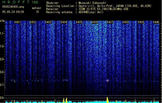Click the 0.9 kHz axis label
The height and width of the screenshot is (103, 162).
tap(2, 59)
